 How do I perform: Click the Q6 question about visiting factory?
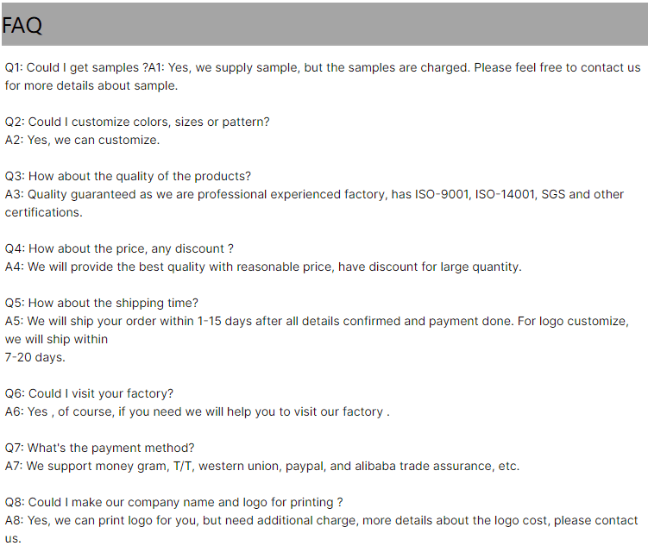89,393
